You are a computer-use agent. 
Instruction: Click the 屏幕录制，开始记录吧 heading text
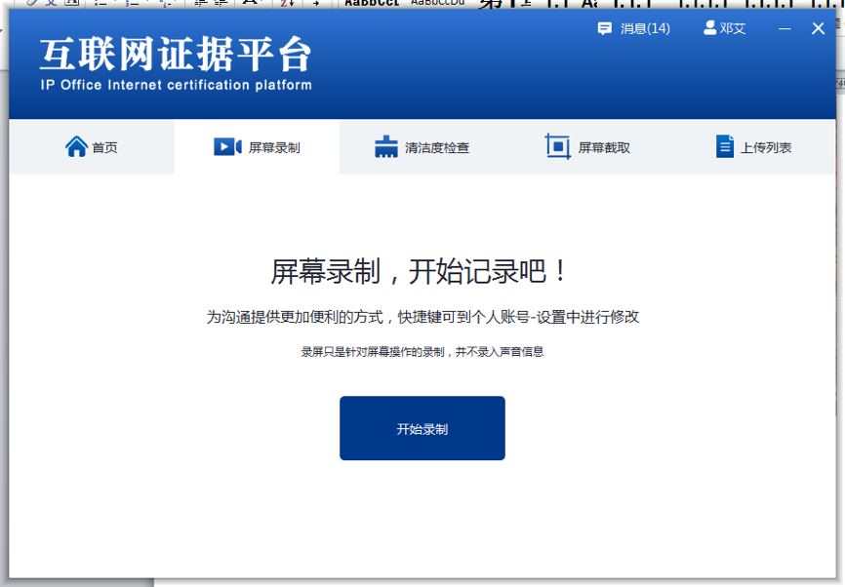coord(421,272)
